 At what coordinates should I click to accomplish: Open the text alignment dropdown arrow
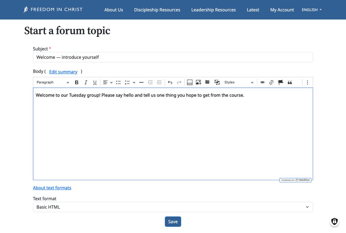[111, 82]
